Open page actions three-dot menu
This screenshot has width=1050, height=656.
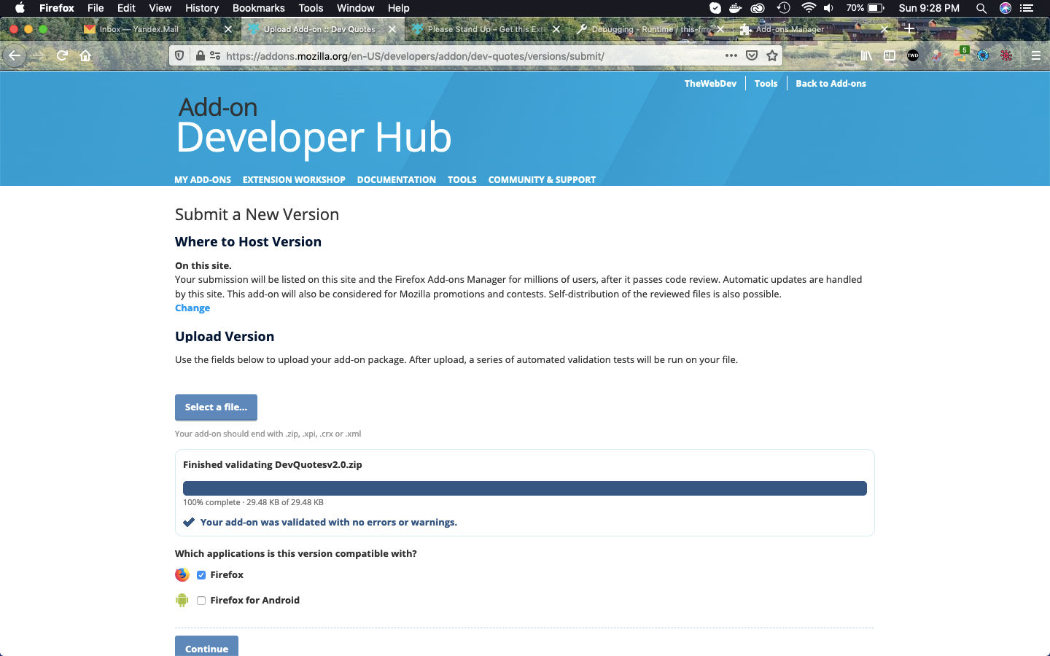731,55
